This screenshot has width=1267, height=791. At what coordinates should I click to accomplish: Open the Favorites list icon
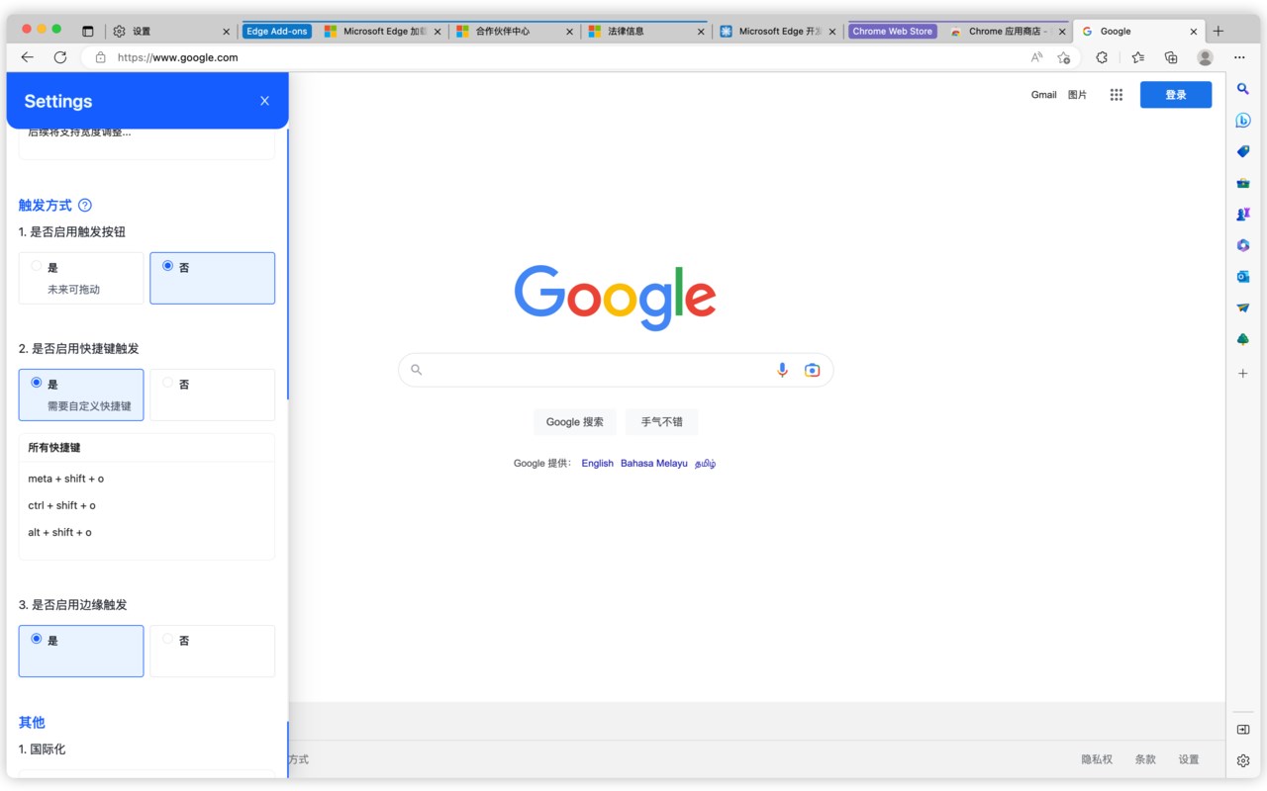point(1138,57)
